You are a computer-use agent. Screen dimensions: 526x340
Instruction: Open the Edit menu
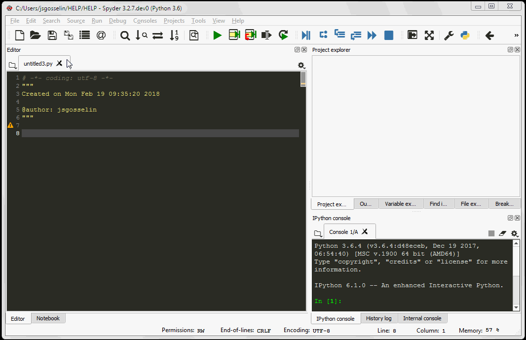(x=31, y=20)
